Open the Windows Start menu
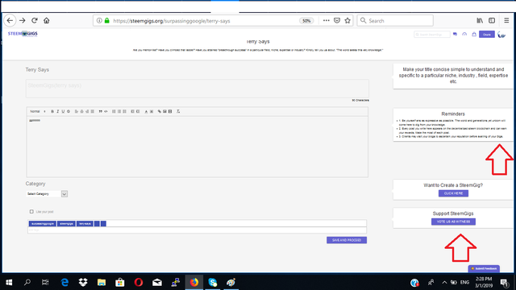 (x=9, y=282)
